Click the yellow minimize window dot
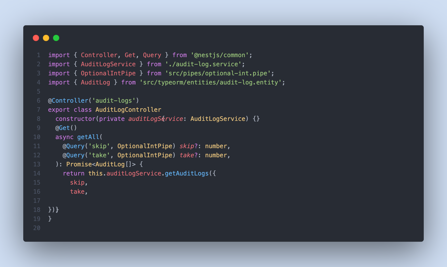Screen dimensions: 447x267 pos(46,38)
